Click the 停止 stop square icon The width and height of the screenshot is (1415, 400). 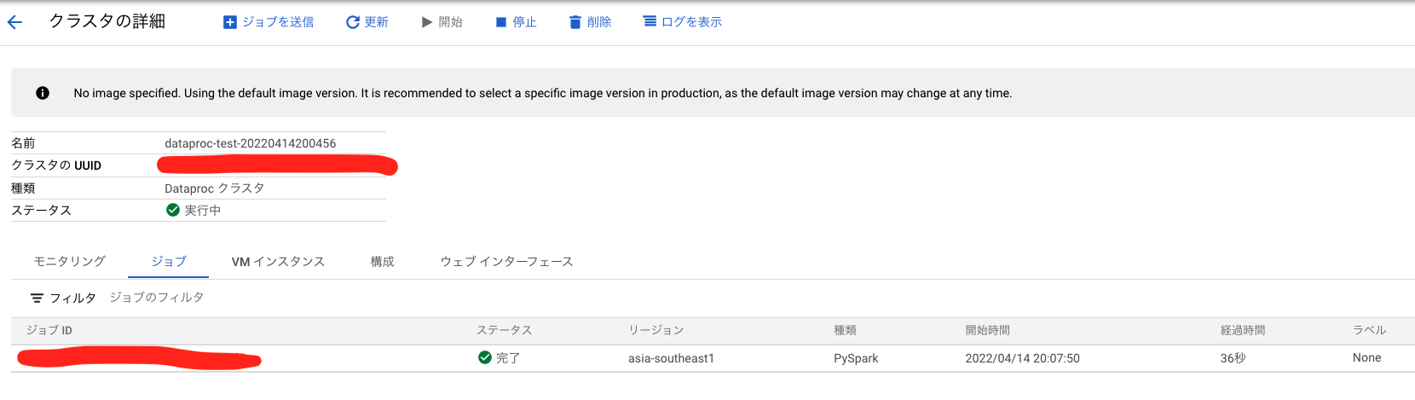[x=501, y=22]
